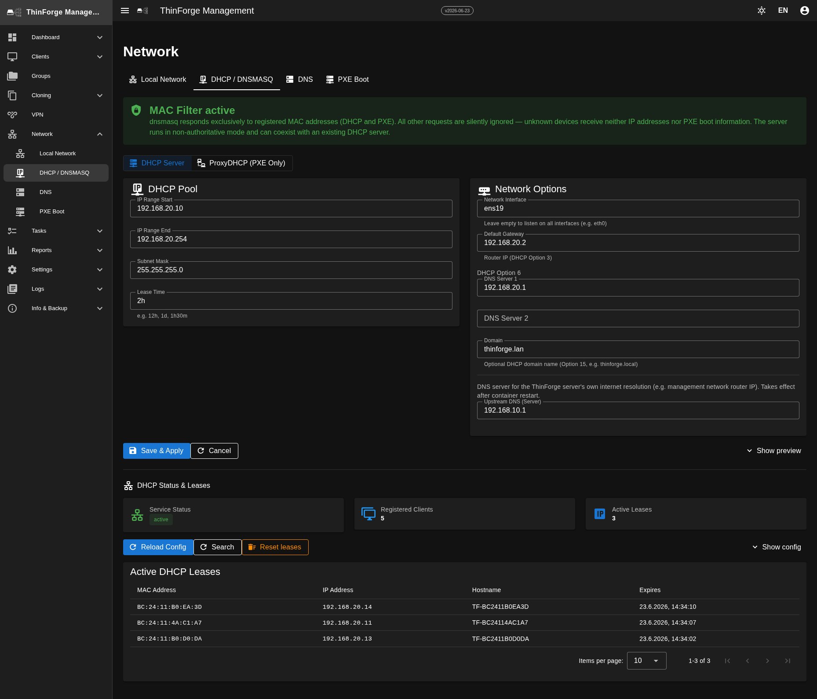Open the DNS tab
Viewport: 817px width, 699px height.
pyautogui.click(x=299, y=80)
